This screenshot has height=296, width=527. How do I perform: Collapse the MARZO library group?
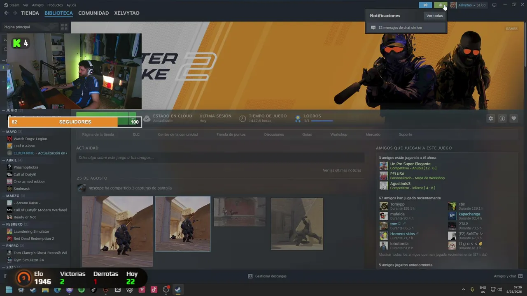pos(3,196)
